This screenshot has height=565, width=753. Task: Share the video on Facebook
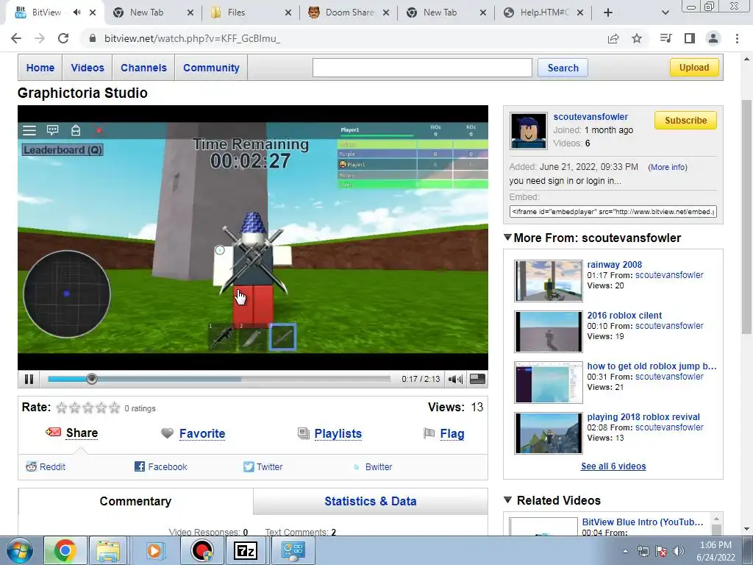[x=167, y=466]
